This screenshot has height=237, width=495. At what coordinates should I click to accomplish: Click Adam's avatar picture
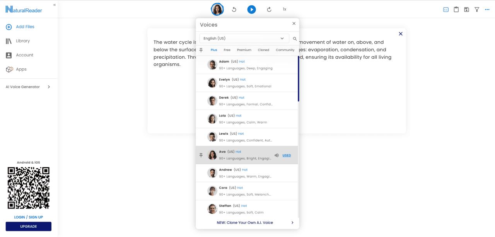coord(212,65)
